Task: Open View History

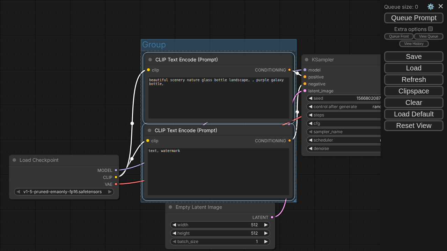Action: [414, 44]
